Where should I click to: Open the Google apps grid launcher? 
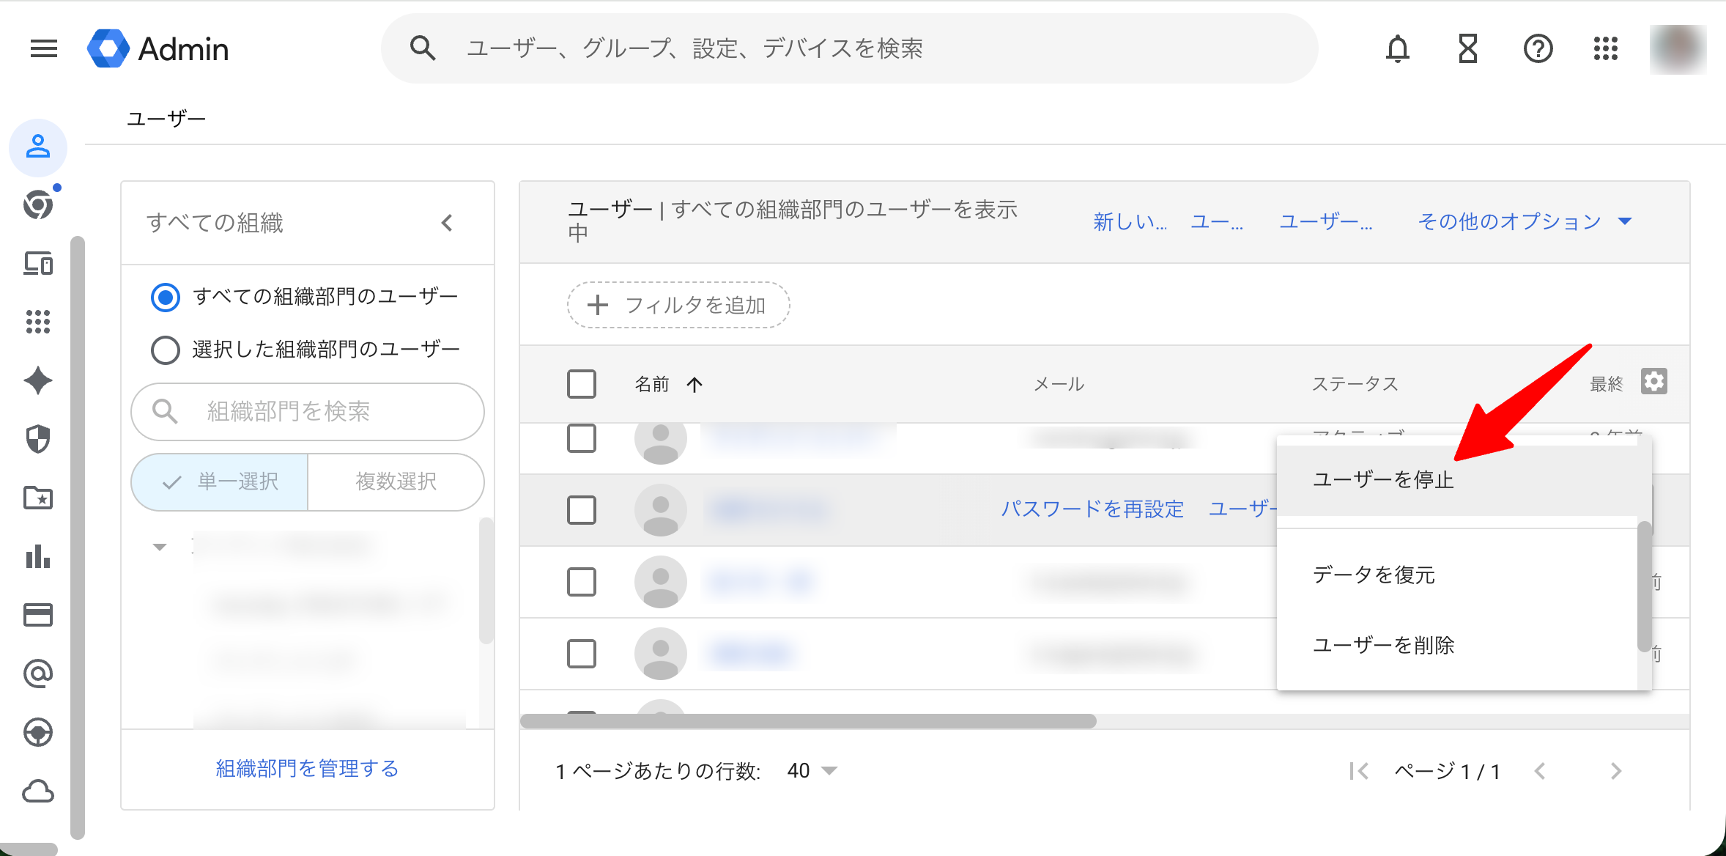pos(1605,48)
